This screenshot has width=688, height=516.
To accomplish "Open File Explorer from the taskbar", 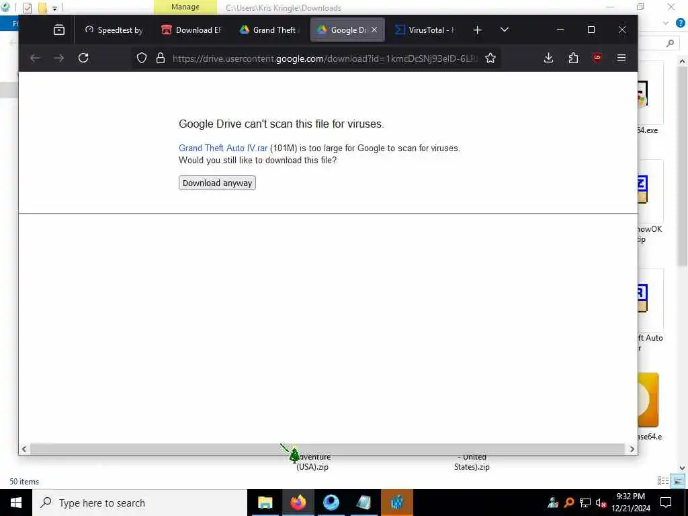I will pos(265,503).
